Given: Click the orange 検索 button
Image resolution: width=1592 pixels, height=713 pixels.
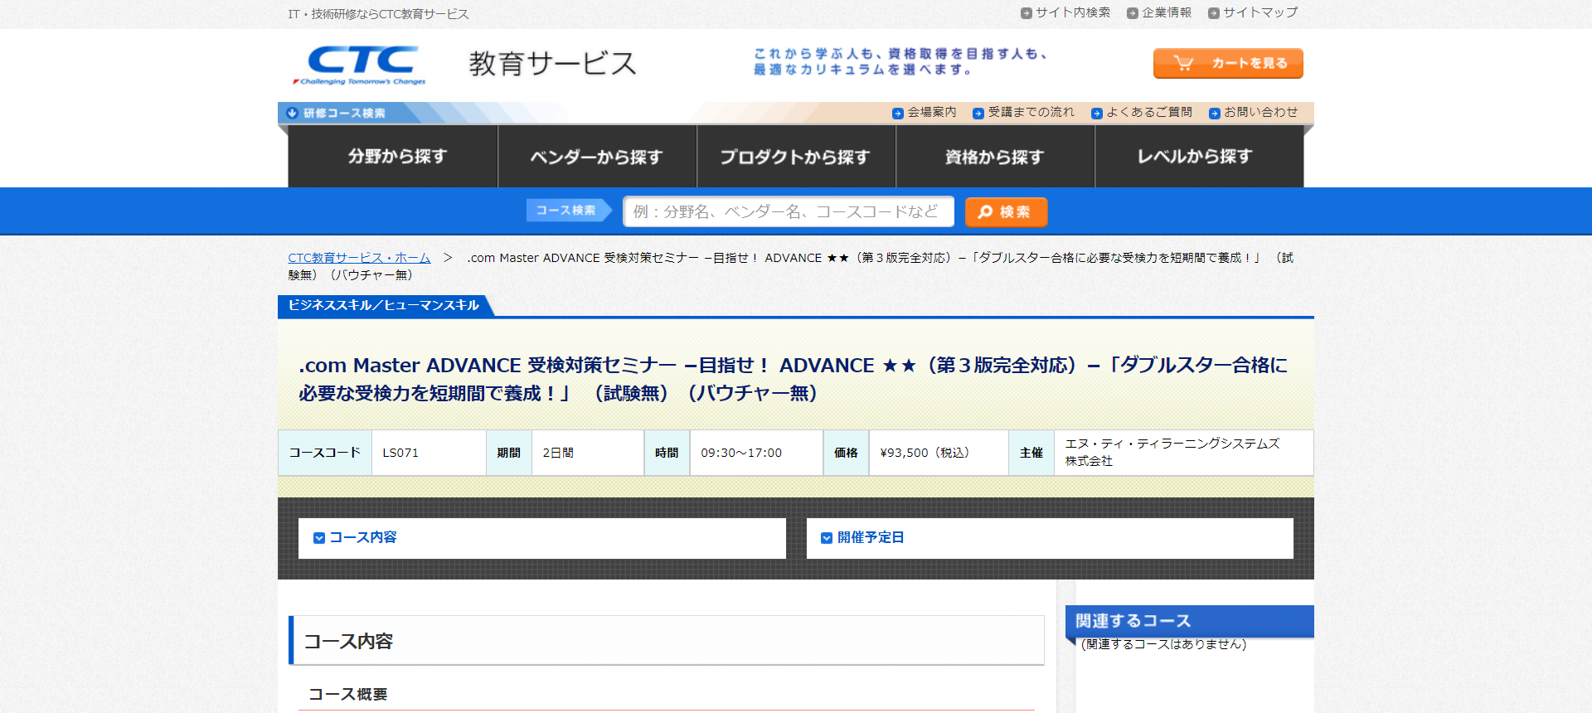Looking at the screenshot, I should pos(1006,212).
